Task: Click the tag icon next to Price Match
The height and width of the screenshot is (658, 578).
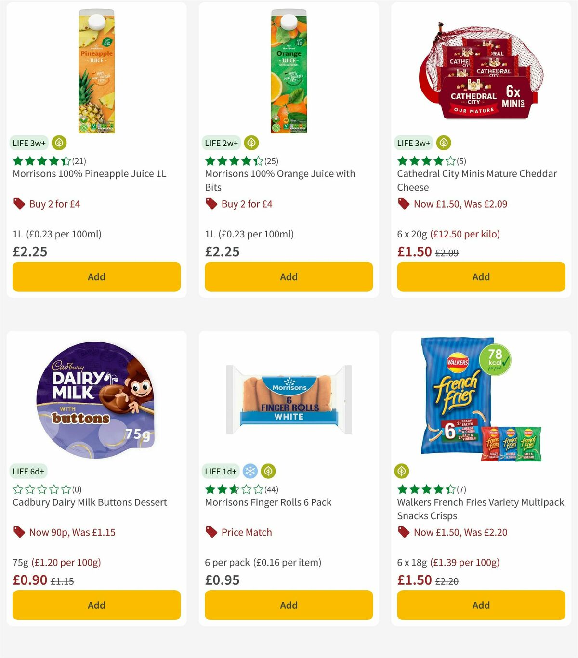Action: [x=211, y=532]
